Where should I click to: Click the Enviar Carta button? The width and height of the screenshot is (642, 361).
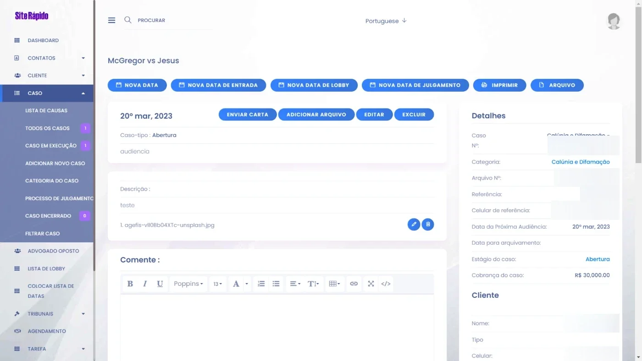tap(248, 115)
